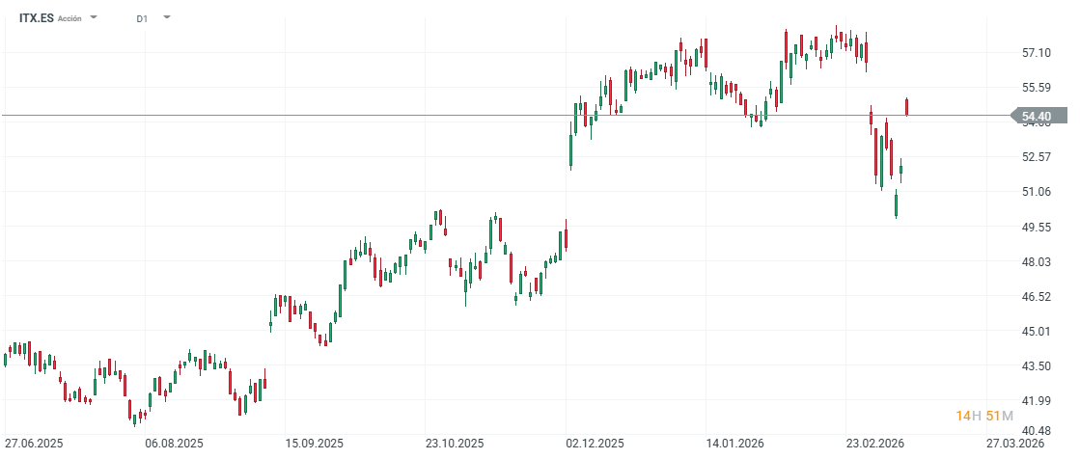Click the 49.55 price level label
The image size is (1080, 459).
tap(1037, 227)
